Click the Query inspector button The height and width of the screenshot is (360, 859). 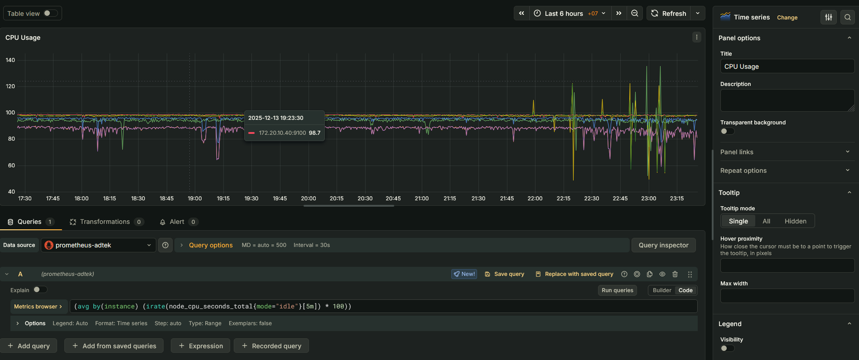point(663,245)
